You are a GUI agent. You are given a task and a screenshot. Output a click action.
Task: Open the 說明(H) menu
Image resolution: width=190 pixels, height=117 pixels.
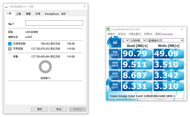tap(148, 34)
